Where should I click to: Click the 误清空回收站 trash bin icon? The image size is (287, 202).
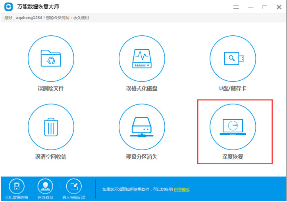[51, 127]
